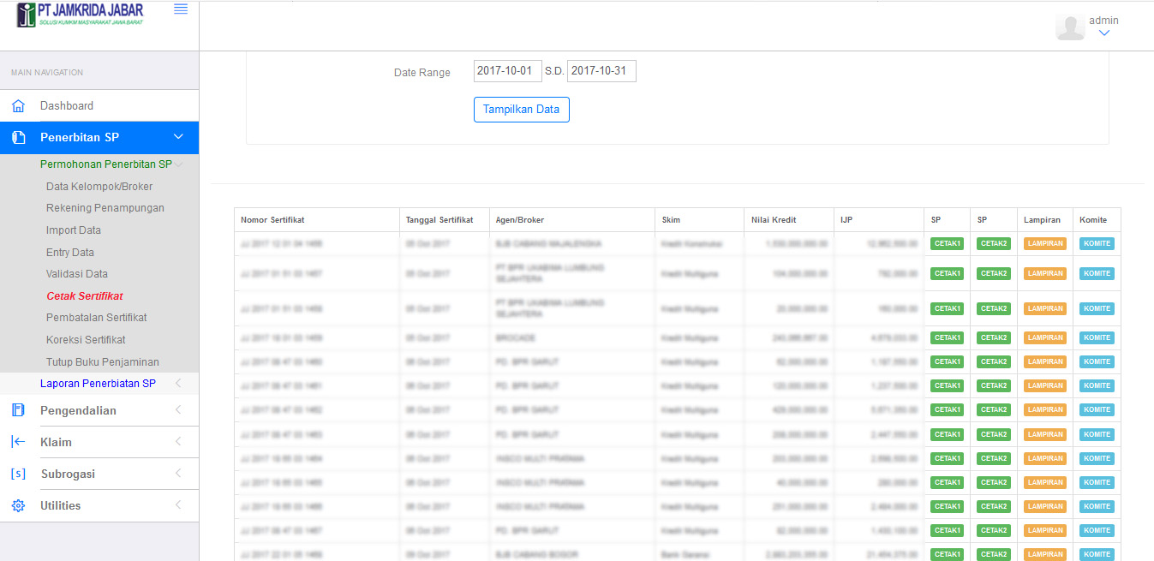Image resolution: width=1154 pixels, height=561 pixels.
Task: Click the Subrogasi bracket icon
Action: 18,474
